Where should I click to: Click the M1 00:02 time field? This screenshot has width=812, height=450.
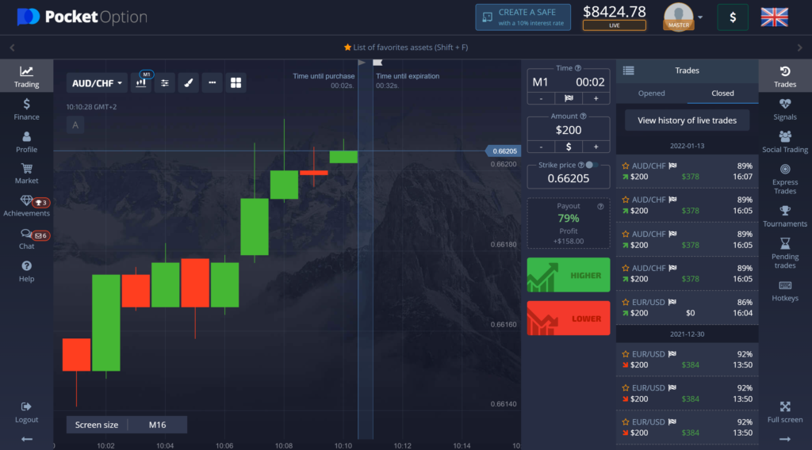point(568,82)
